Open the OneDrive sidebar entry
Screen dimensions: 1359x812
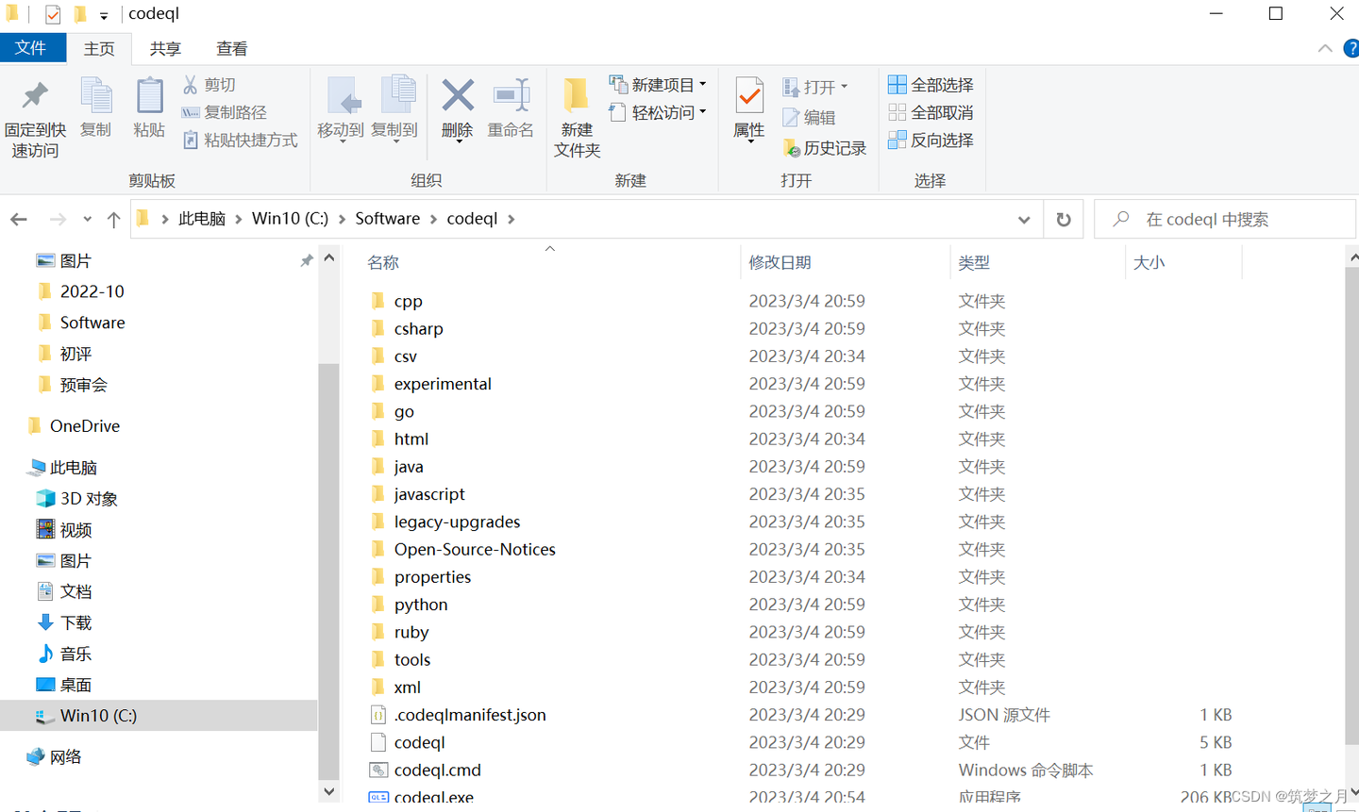click(x=84, y=425)
